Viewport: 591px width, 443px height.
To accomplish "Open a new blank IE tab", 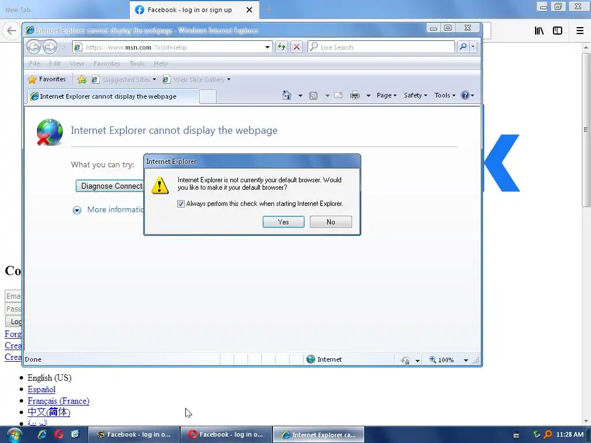I will [x=207, y=97].
